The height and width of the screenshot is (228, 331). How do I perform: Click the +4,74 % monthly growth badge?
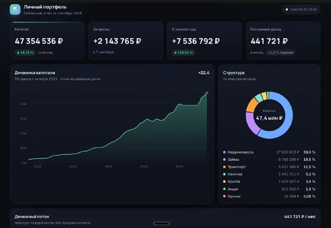click(25, 52)
